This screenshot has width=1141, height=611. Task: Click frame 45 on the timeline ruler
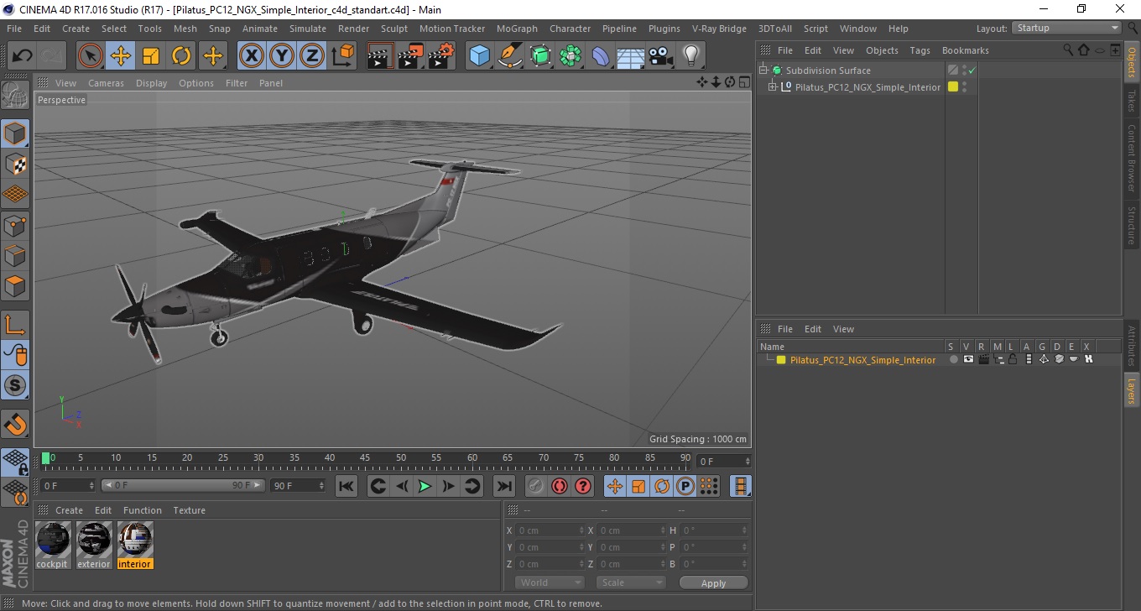[x=366, y=458]
